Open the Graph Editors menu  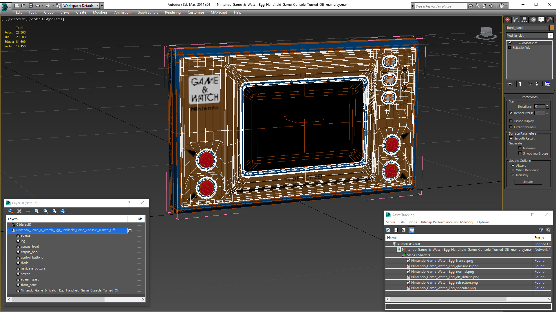[x=148, y=12]
